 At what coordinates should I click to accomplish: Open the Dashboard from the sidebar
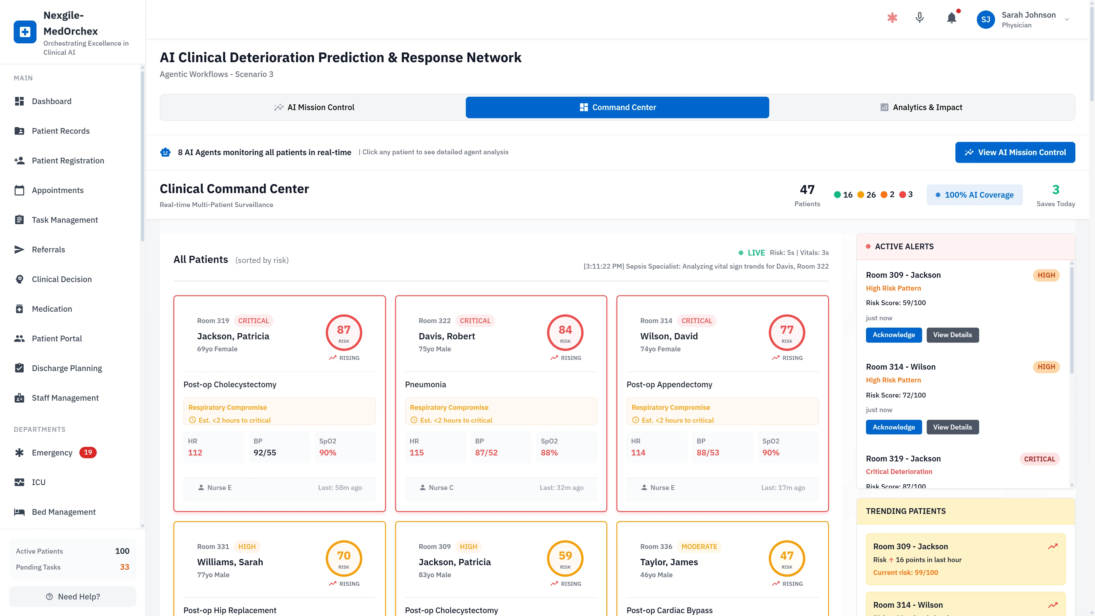tap(51, 101)
